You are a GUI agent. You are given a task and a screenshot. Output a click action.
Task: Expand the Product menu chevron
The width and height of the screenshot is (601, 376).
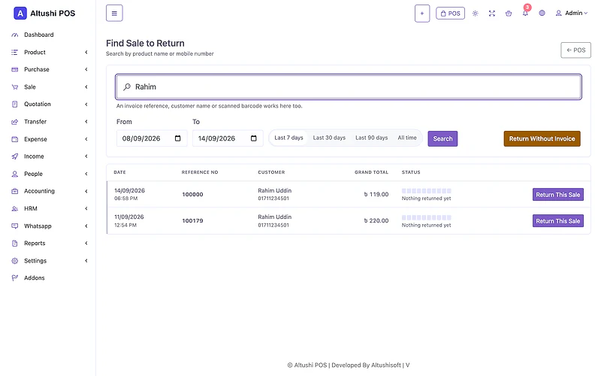pos(86,52)
